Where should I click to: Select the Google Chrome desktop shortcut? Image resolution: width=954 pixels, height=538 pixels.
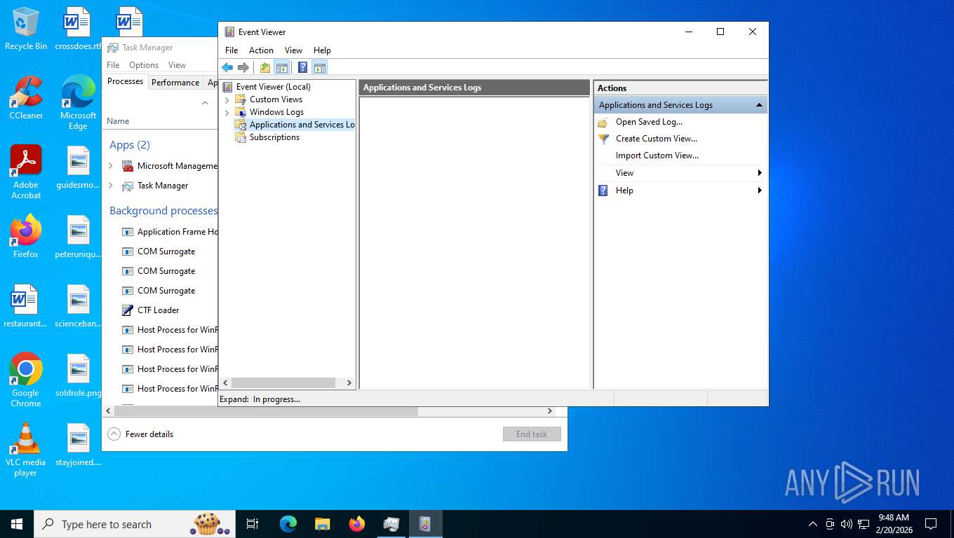tap(26, 380)
